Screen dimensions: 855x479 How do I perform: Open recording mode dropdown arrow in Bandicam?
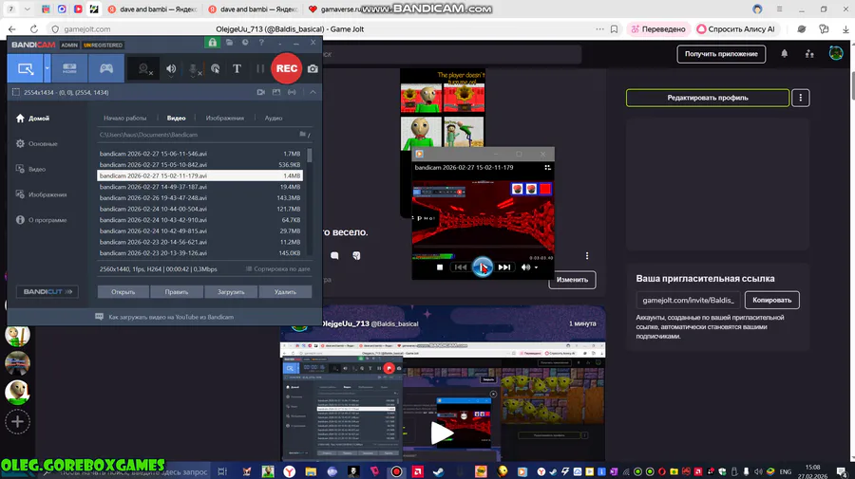tap(47, 68)
